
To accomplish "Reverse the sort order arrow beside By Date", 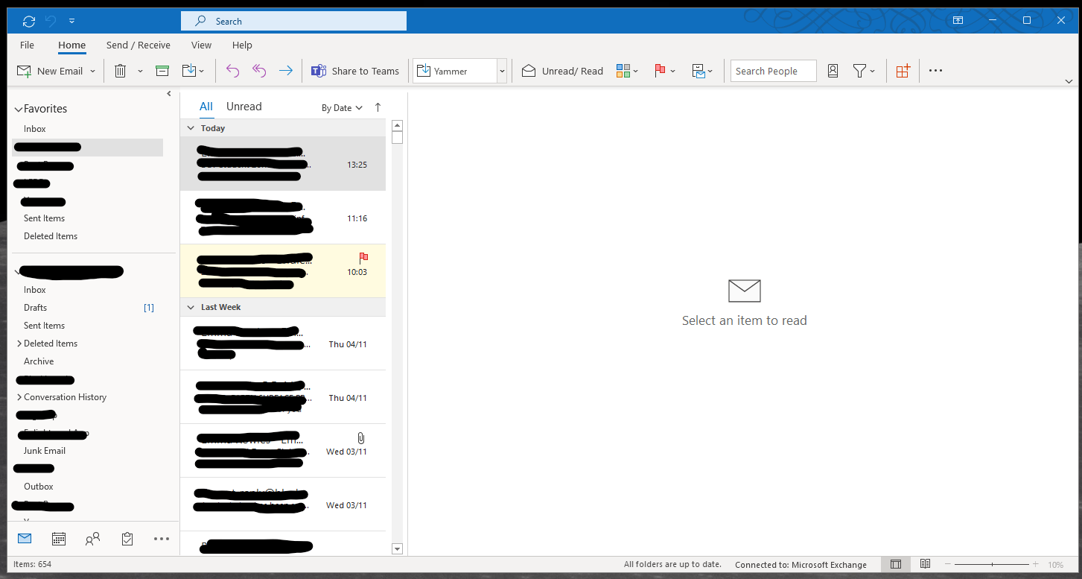I will 378,107.
